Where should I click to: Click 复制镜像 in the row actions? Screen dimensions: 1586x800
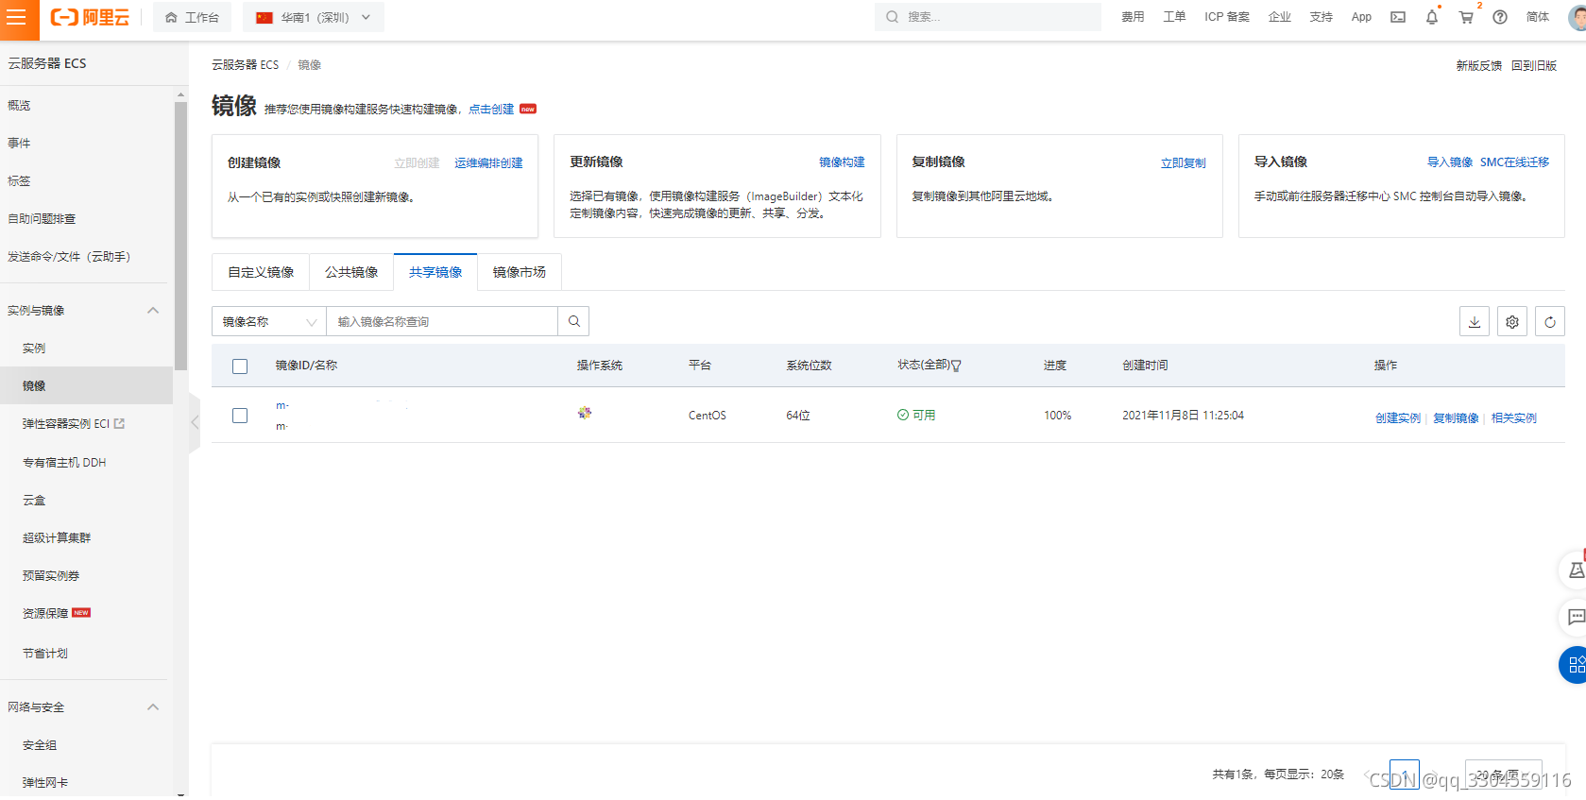coord(1456,418)
